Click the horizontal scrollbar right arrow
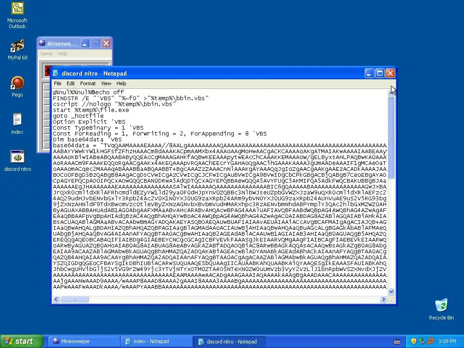This screenshot has width=464, height=348. tap(383, 299)
